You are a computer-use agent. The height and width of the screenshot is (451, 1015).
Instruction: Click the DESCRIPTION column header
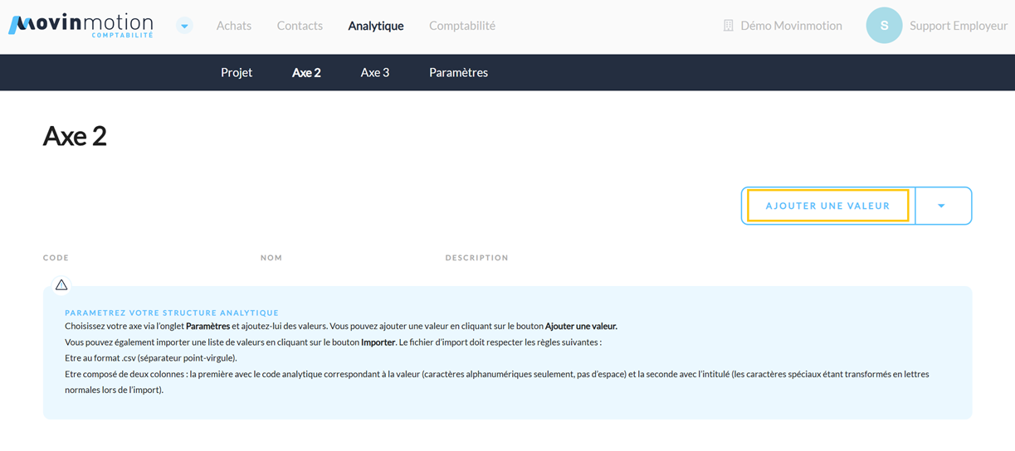click(x=476, y=258)
